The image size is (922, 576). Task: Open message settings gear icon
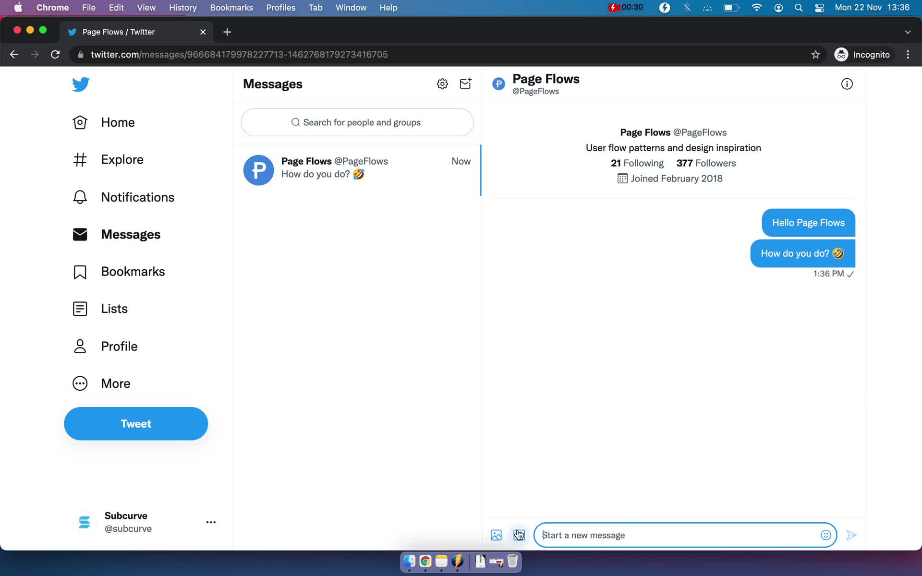[442, 84]
